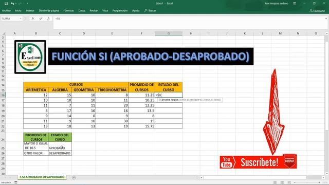Click cell with average 10.25
Screen dimensions: 329x185
[x=142, y=100]
